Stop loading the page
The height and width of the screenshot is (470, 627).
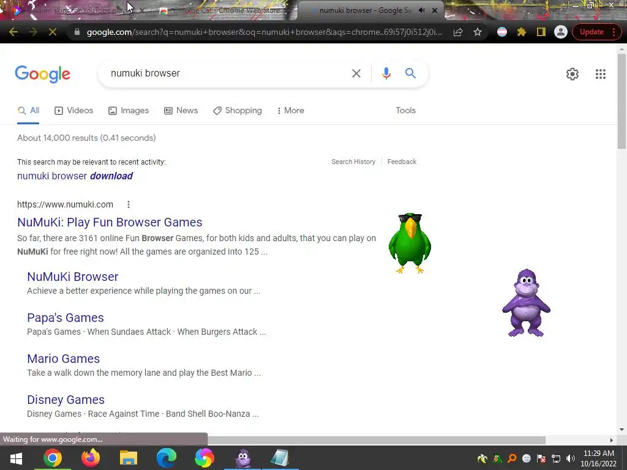click(x=53, y=32)
